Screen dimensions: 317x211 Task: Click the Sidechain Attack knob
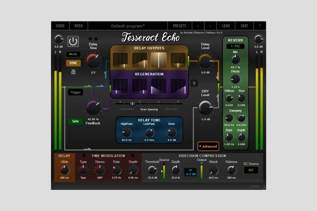click(x=213, y=170)
